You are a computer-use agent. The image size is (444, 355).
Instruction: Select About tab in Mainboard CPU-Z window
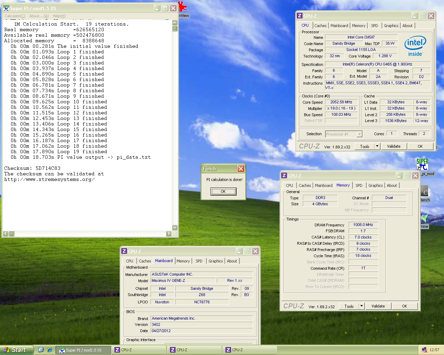click(232, 261)
